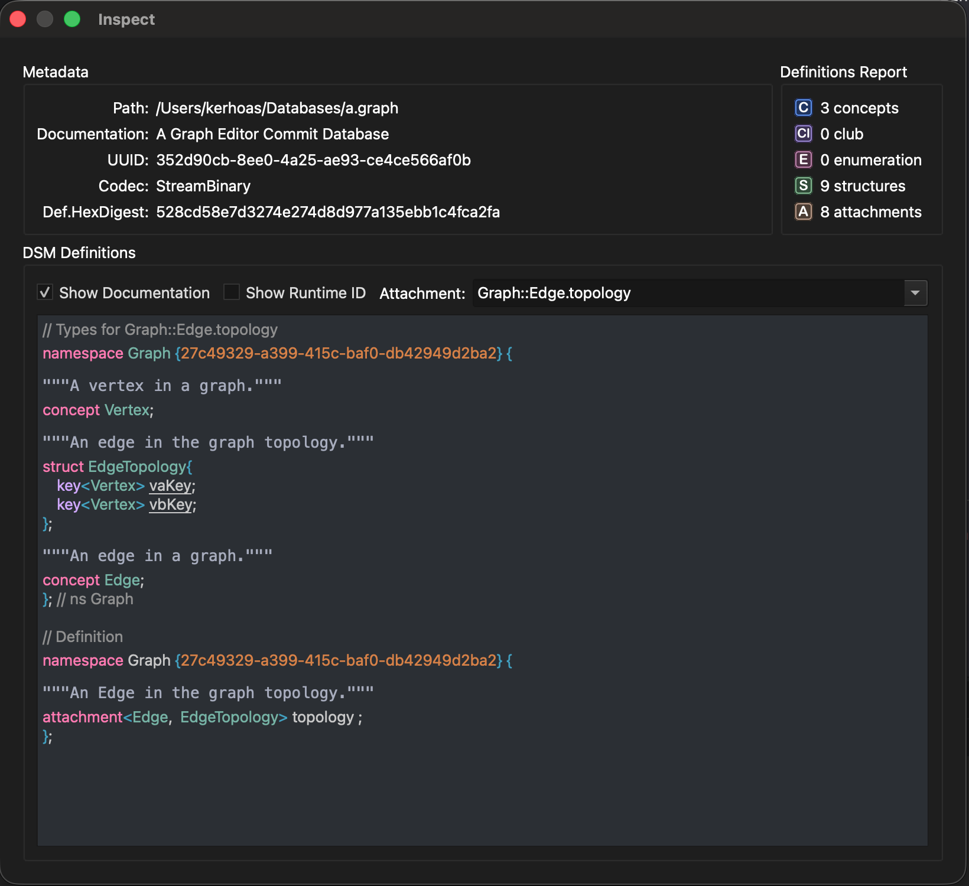Enable the Show Runtime ID checkbox
This screenshot has height=886, width=969.
click(x=232, y=292)
